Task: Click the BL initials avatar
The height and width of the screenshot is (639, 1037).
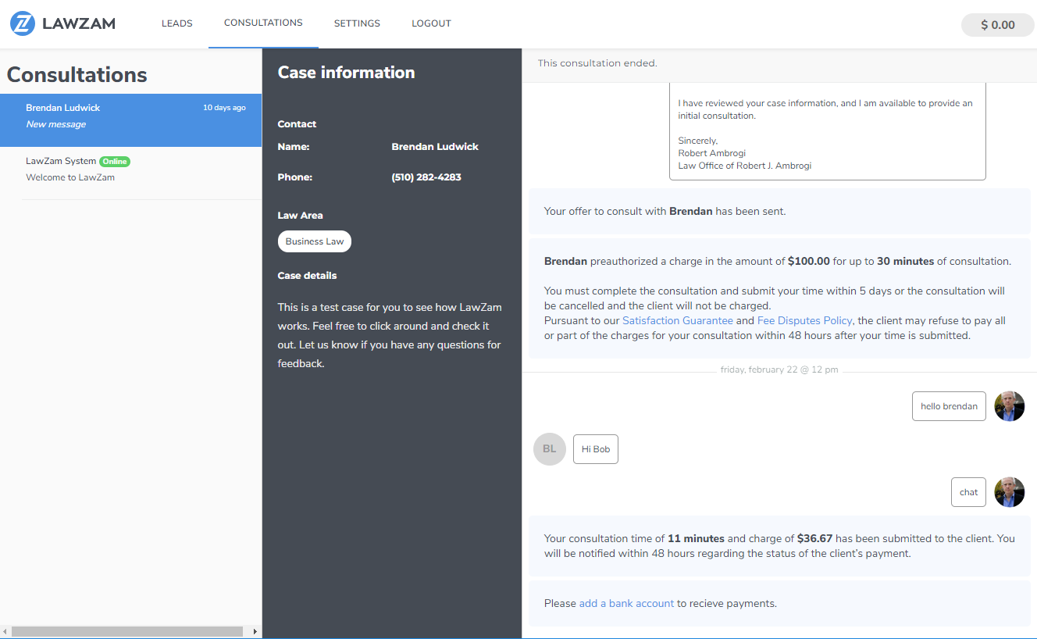Action: click(549, 449)
